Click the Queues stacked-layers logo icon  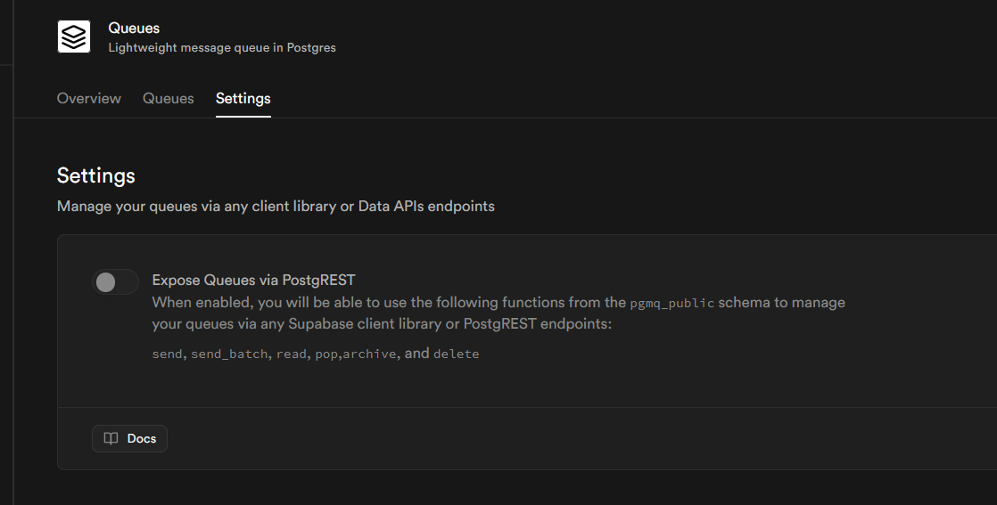coord(74,37)
